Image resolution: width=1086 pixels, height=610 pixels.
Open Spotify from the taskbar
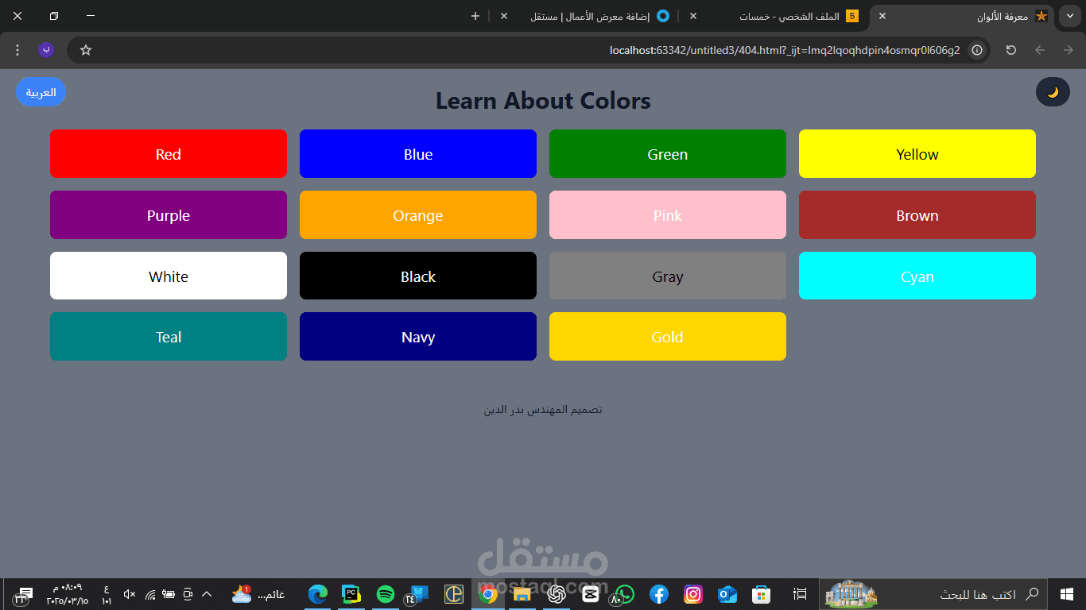tap(386, 594)
